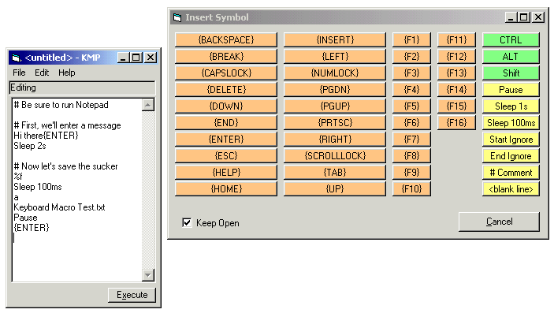Insert the {PGDN} symbol
Viewport: 554px width, 313px height.
tap(335, 89)
